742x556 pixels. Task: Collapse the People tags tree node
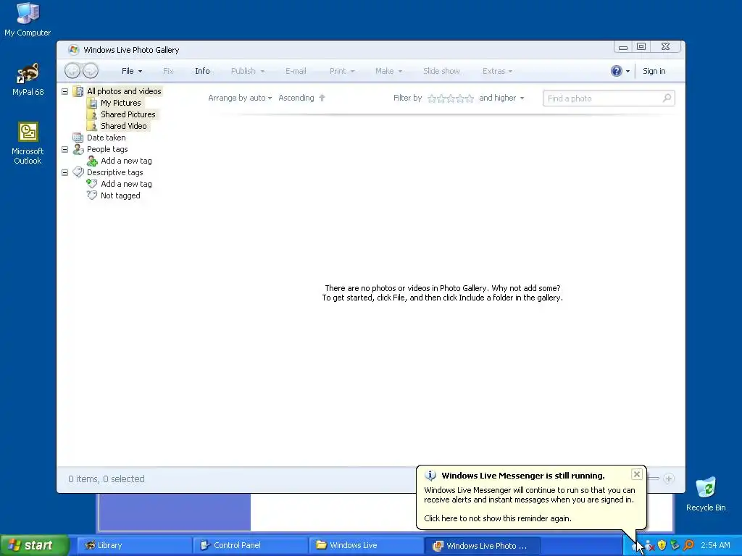[x=64, y=149]
